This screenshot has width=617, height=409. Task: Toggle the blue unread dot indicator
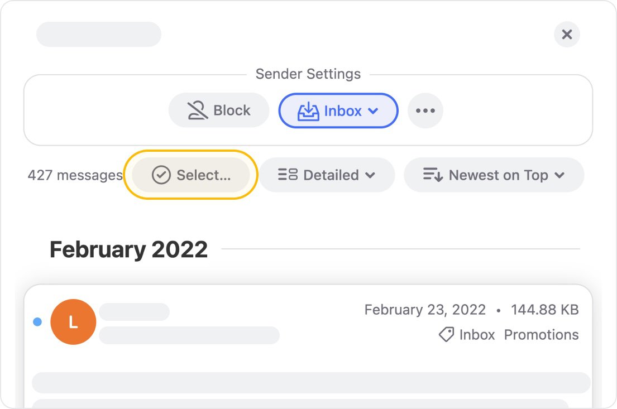click(37, 322)
